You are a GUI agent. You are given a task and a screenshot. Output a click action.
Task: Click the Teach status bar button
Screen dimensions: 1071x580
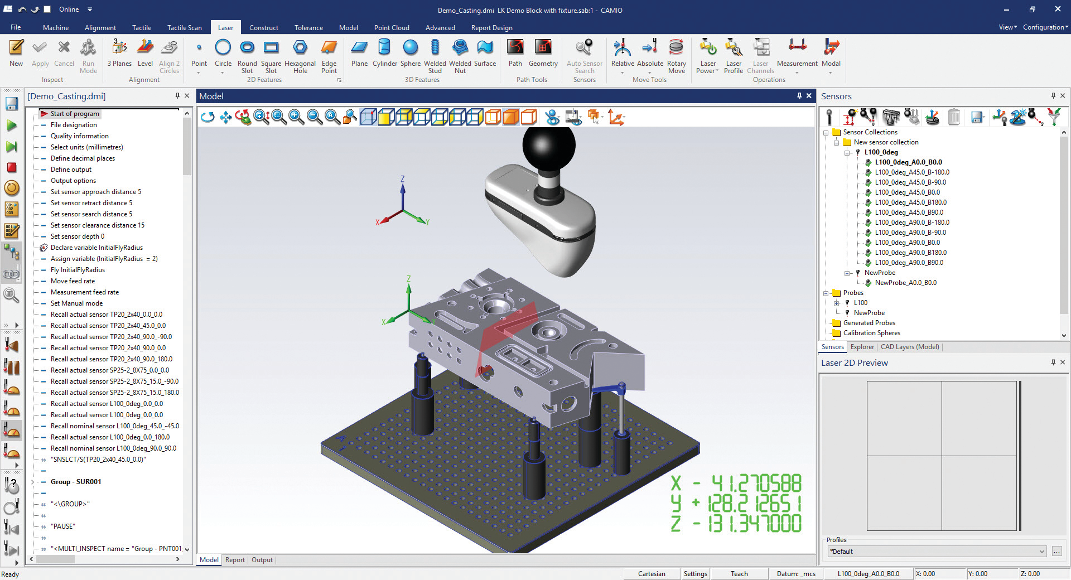pyautogui.click(x=739, y=573)
